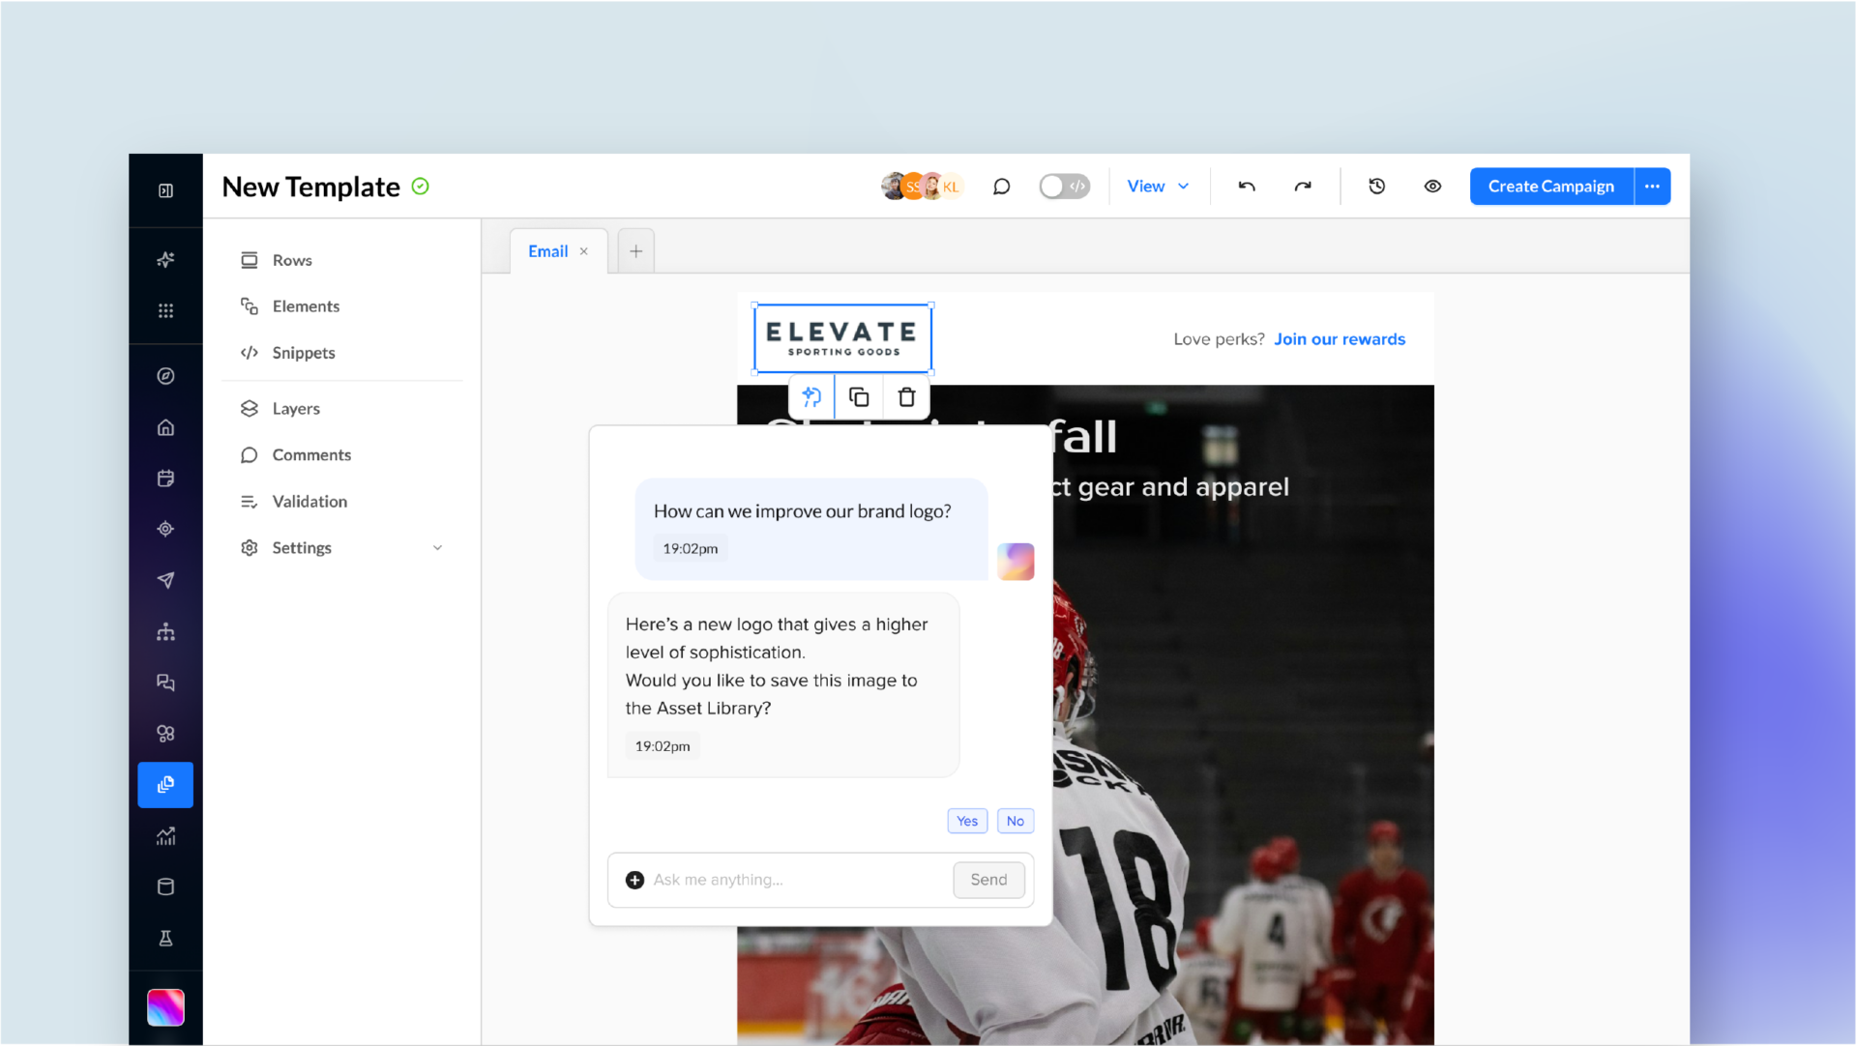Open the Join our rewards link

point(1340,338)
